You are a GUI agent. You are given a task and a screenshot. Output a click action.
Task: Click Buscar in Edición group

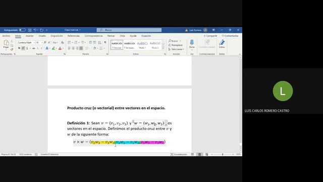(x=174, y=41)
